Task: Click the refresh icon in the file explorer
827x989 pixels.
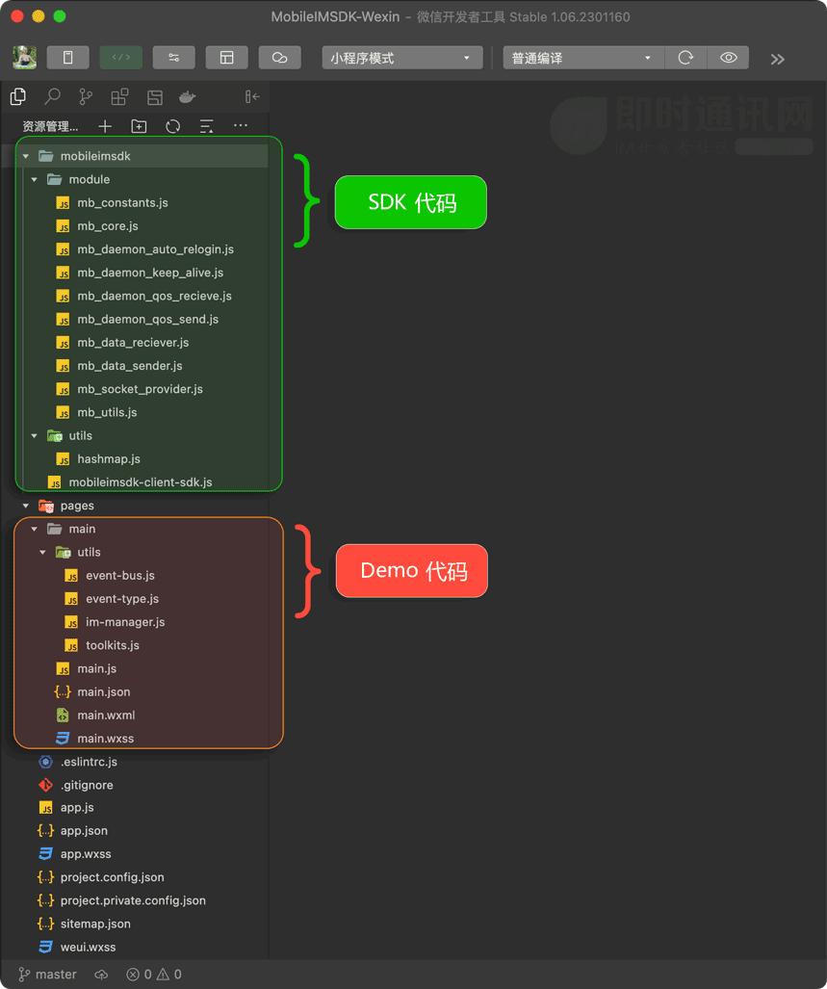Action: click(171, 125)
